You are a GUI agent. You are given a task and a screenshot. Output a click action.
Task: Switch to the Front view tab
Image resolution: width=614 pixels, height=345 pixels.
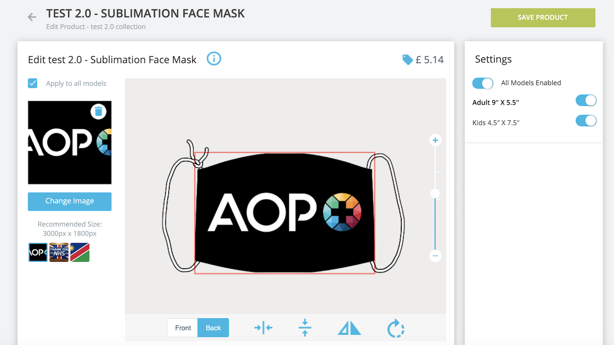coord(183,328)
